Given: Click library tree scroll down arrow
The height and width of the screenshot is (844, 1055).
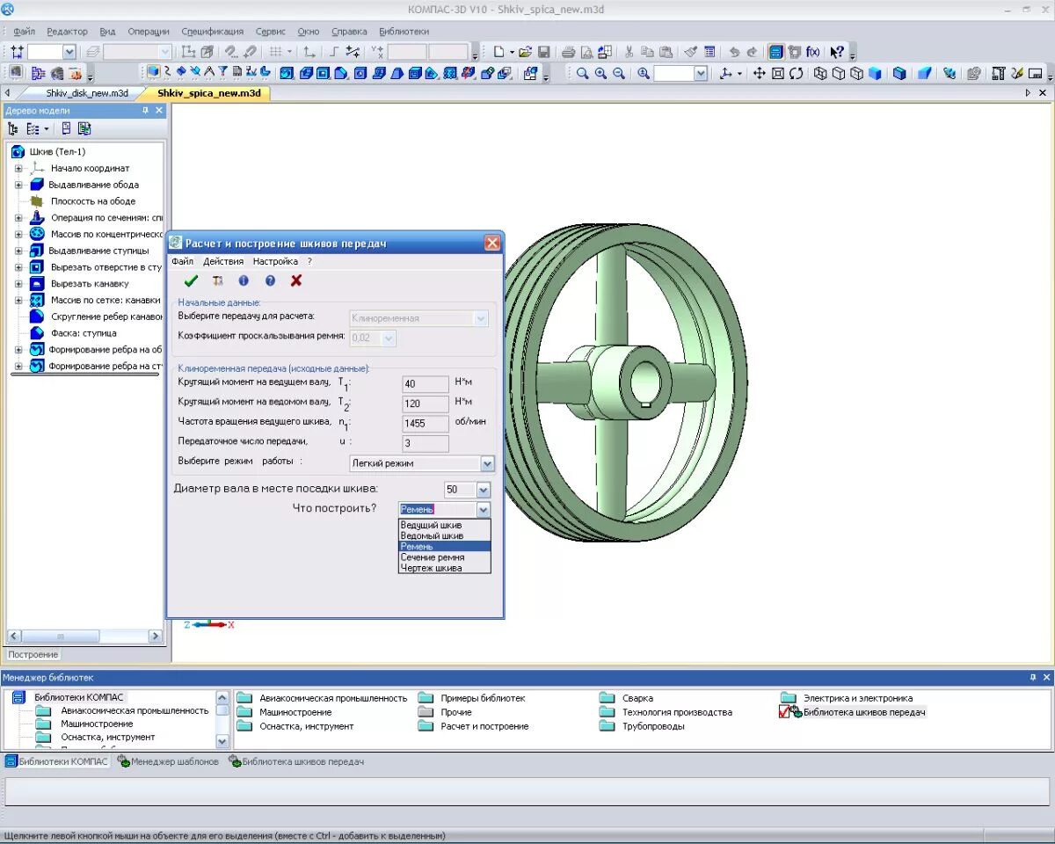Looking at the screenshot, I should point(222,741).
